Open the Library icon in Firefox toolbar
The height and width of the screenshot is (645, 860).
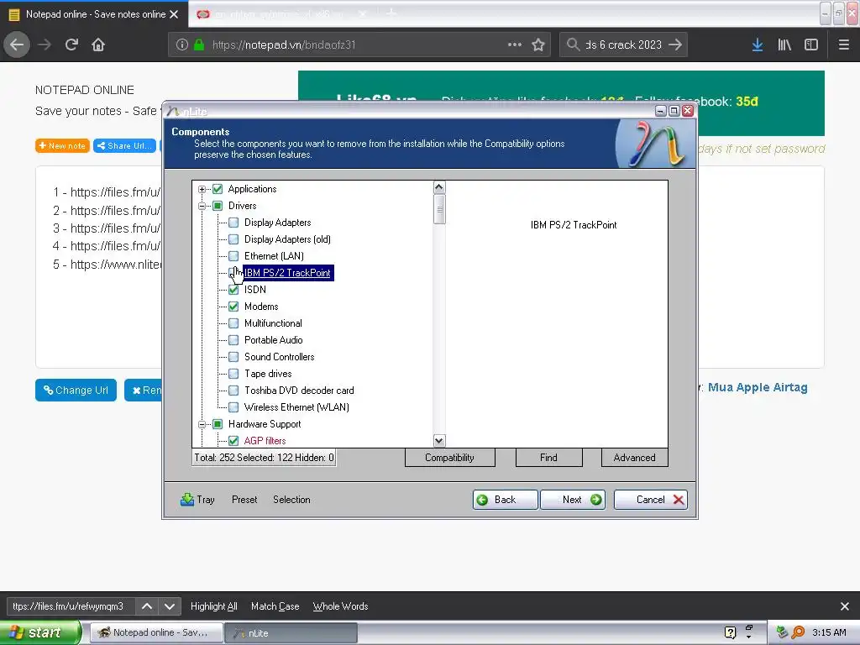pyautogui.click(x=784, y=45)
